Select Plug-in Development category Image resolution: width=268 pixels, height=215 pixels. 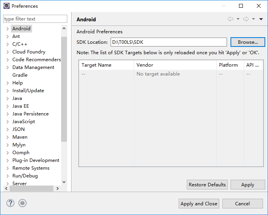[36, 160]
